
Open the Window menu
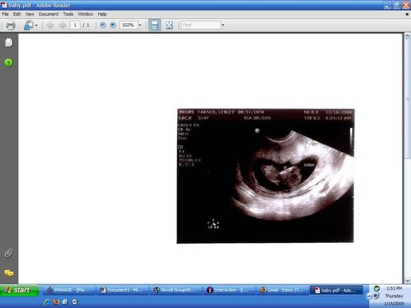86,14
